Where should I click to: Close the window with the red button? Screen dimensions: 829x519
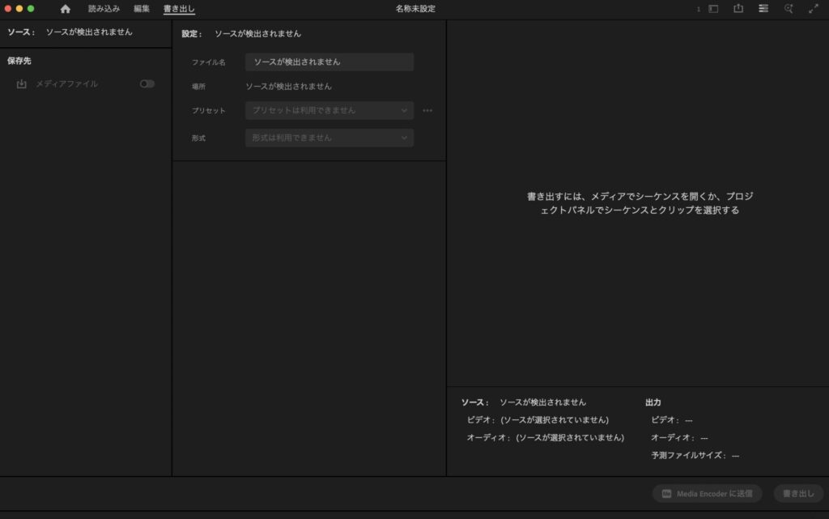[x=8, y=9]
